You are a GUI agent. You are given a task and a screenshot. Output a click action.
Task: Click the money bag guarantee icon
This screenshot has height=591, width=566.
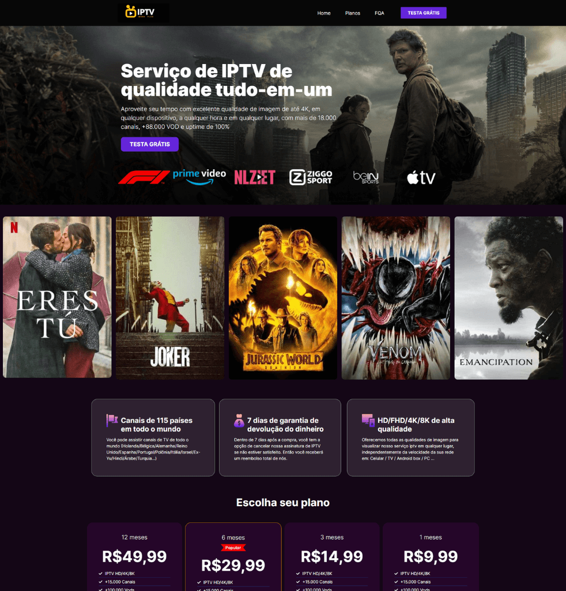click(x=239, y=420)
